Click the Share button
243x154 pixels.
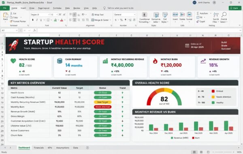point(235,8)
